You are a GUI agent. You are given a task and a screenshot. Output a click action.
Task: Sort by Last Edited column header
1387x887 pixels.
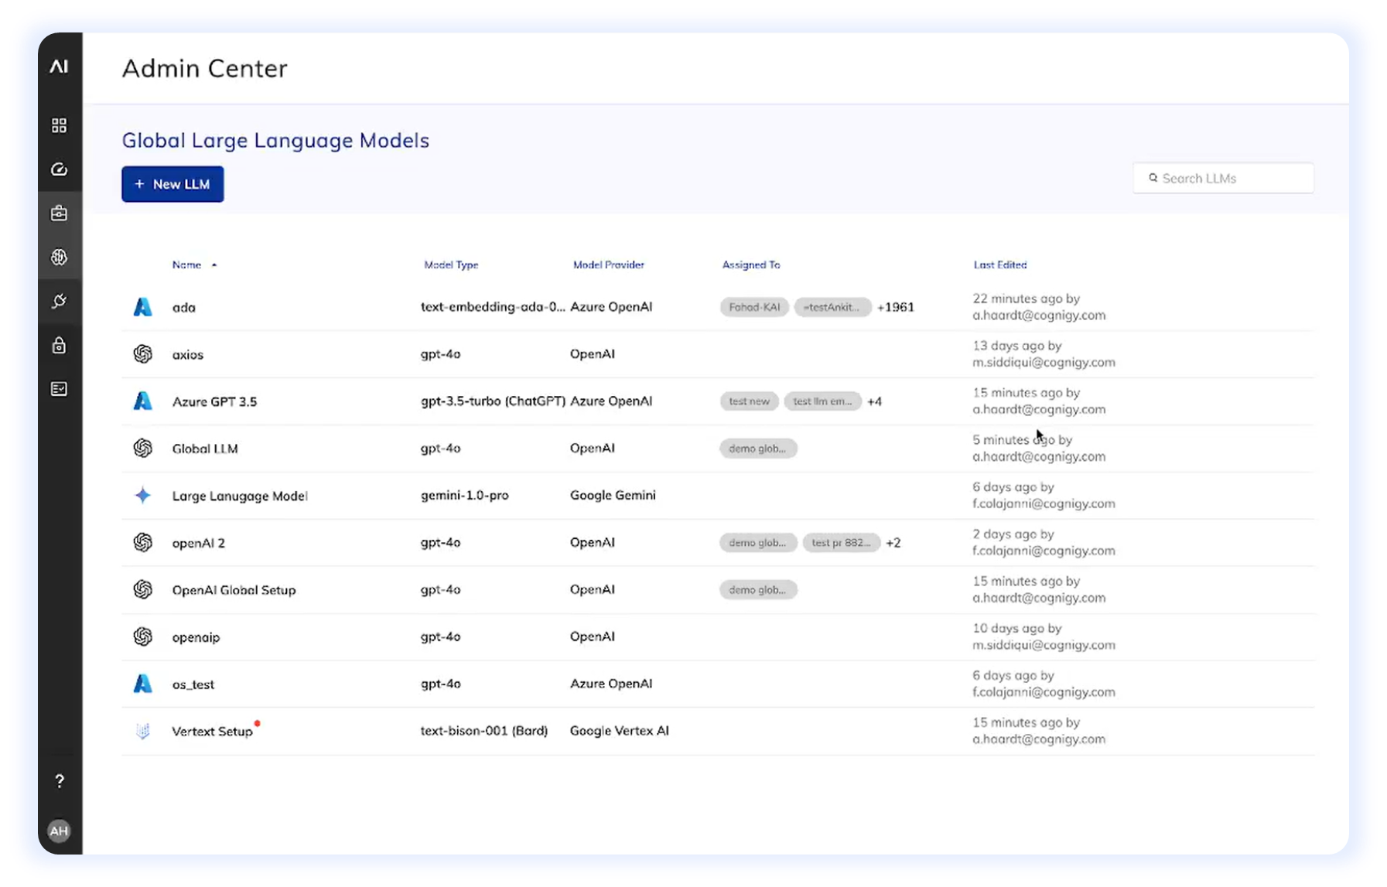(x=999, y=264)
